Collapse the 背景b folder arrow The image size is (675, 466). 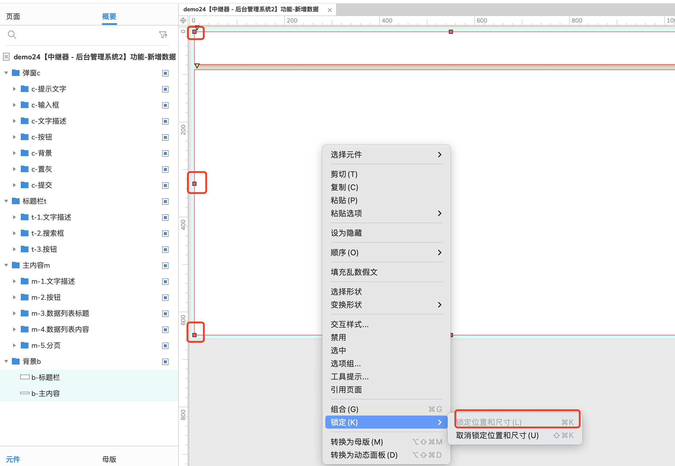pos(6,361)
